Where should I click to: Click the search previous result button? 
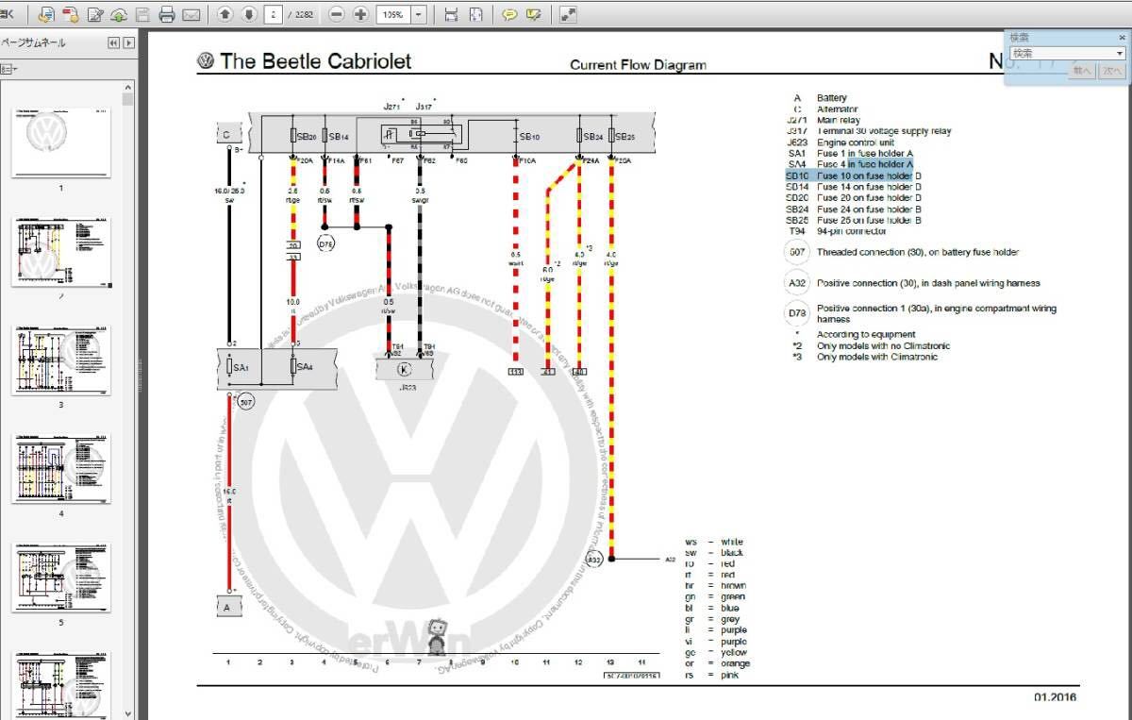click(x=1082, y=70)
